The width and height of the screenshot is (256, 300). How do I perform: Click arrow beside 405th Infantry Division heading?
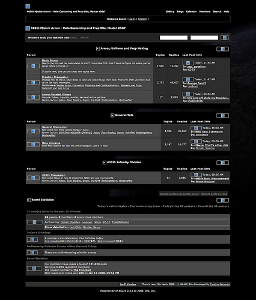[x=105, y=163]
